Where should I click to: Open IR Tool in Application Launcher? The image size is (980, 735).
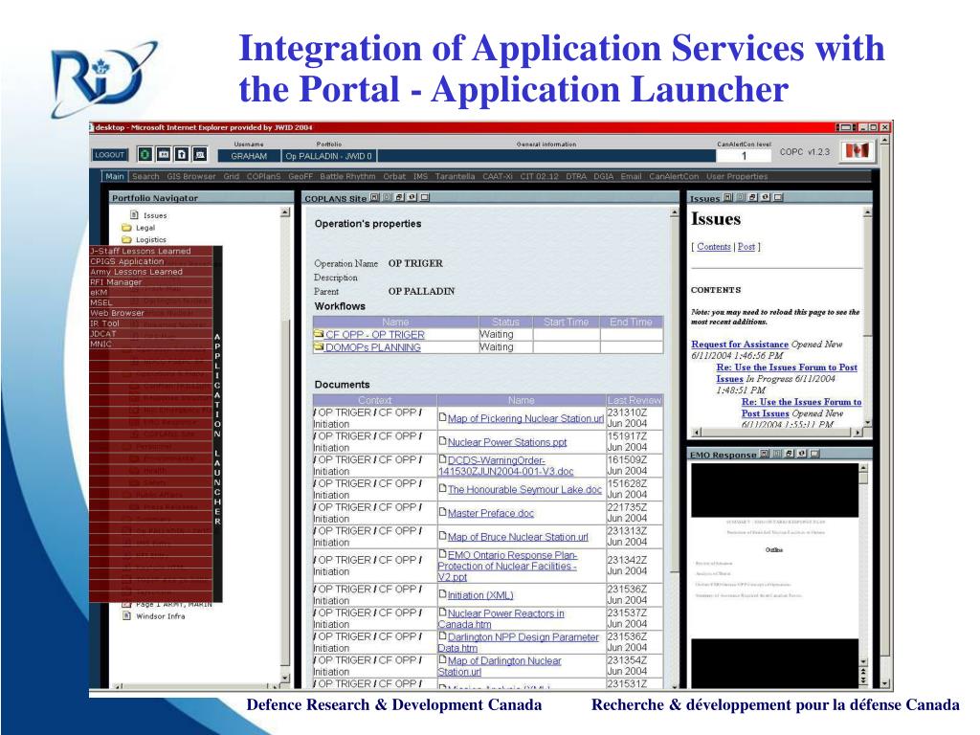click(x=150, y=323)
